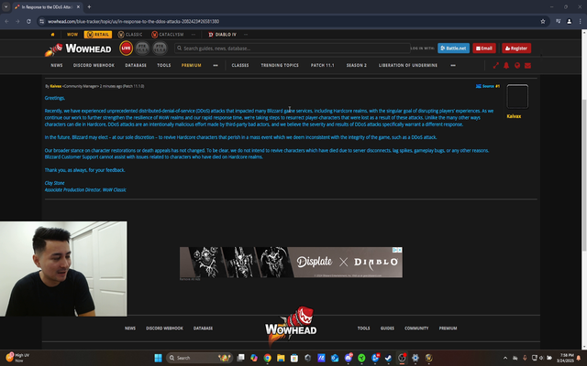Image resolution: width=587 pixels, height=366 pixels.
Task: Focus the search guides, news, database field
Action: 293,48
